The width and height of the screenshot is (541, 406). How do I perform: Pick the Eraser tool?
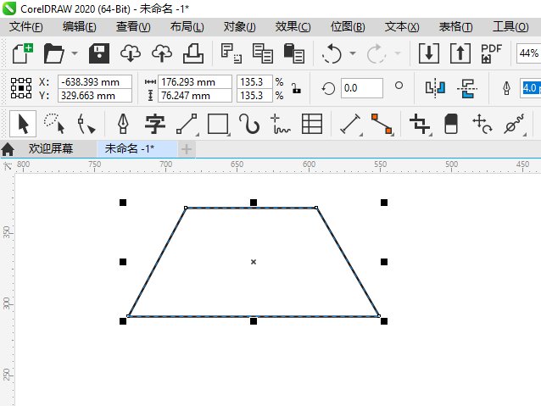tap(451, 125)
